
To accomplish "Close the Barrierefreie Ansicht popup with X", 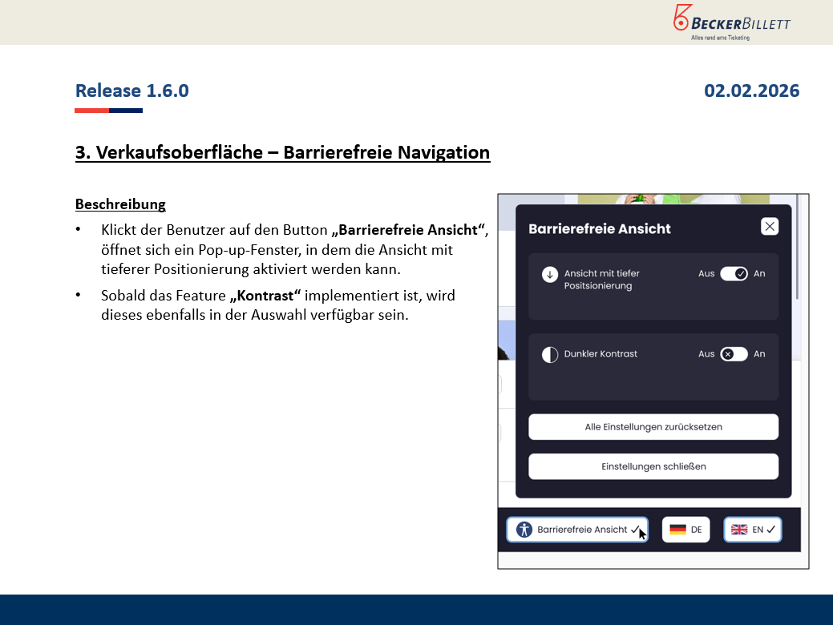I will [770, 227].
